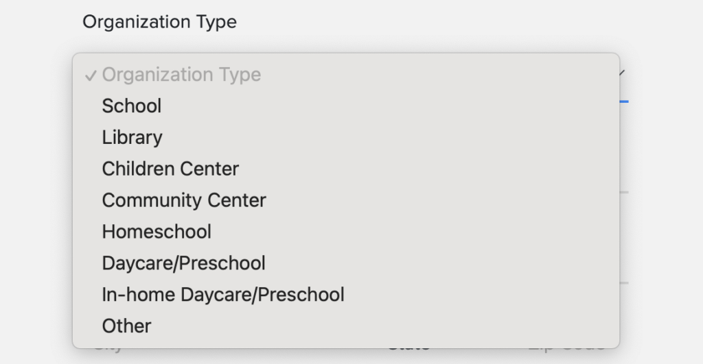Viewport: 703px width, 364px height.
Task: Click the blue-underlined Organization Type select box
Action: coord(625,89)
